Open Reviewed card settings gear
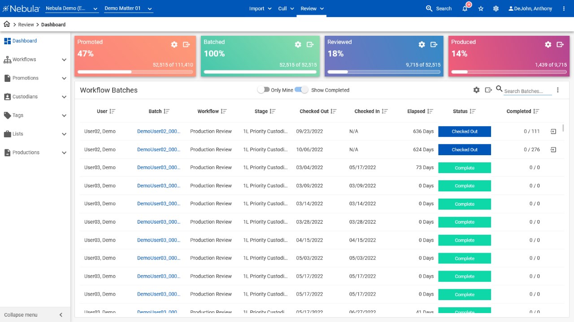574x322 pixels. coord(422,44)
